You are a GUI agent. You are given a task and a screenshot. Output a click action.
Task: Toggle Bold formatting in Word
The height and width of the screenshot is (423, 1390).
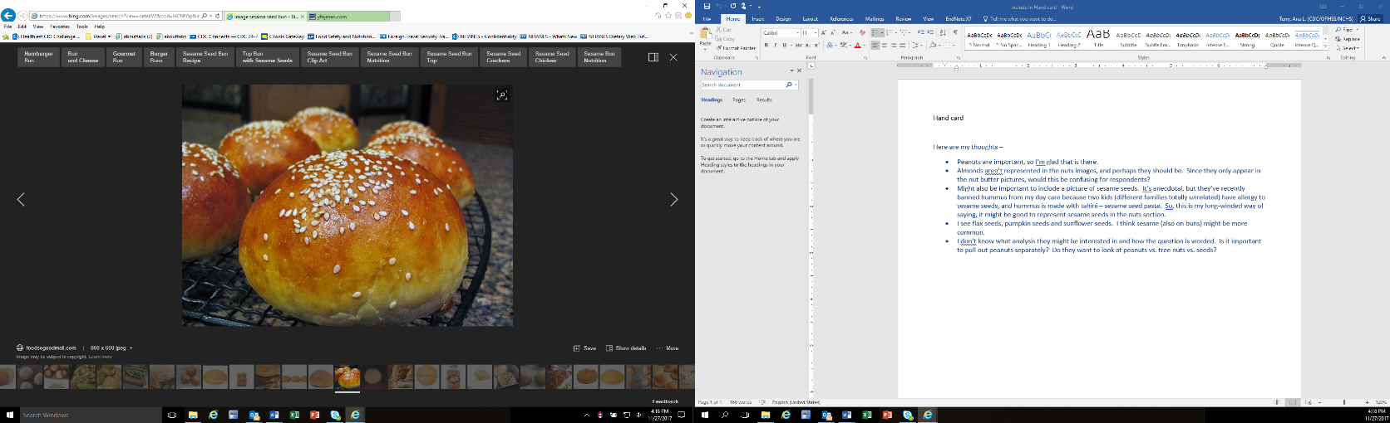click(x=766, y=45)
